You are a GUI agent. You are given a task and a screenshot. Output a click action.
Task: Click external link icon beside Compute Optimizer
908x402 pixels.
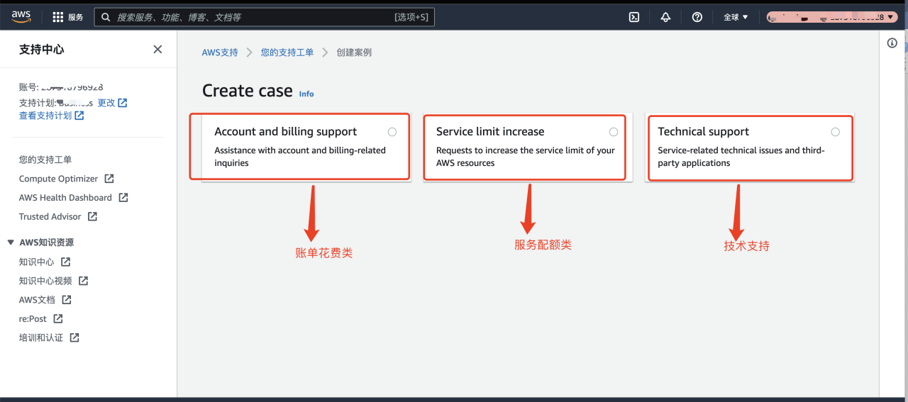pyautogui.click(x=109, y=179)
